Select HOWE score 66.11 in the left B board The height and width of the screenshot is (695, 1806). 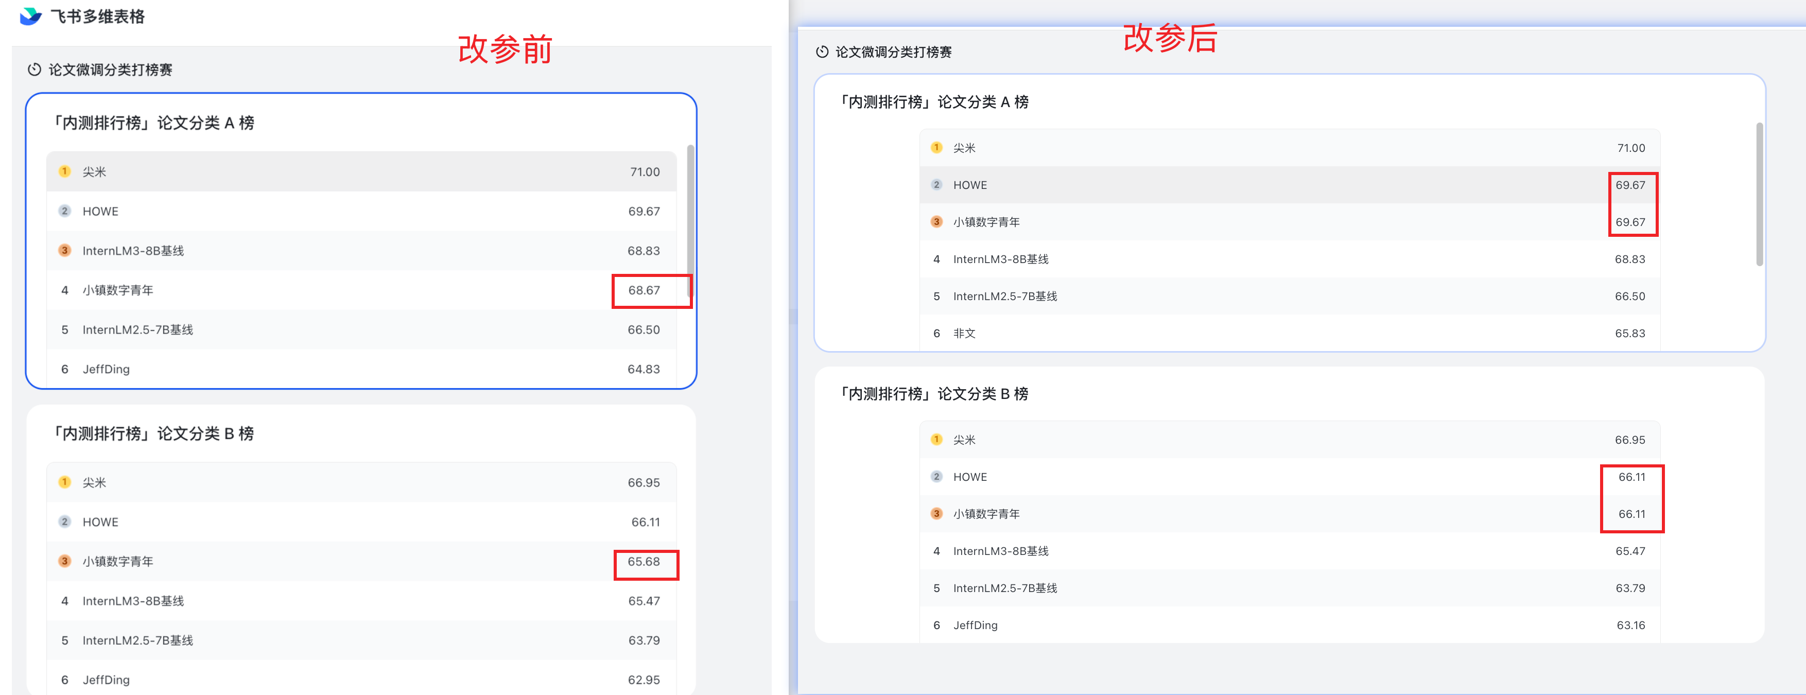point(645,522)
